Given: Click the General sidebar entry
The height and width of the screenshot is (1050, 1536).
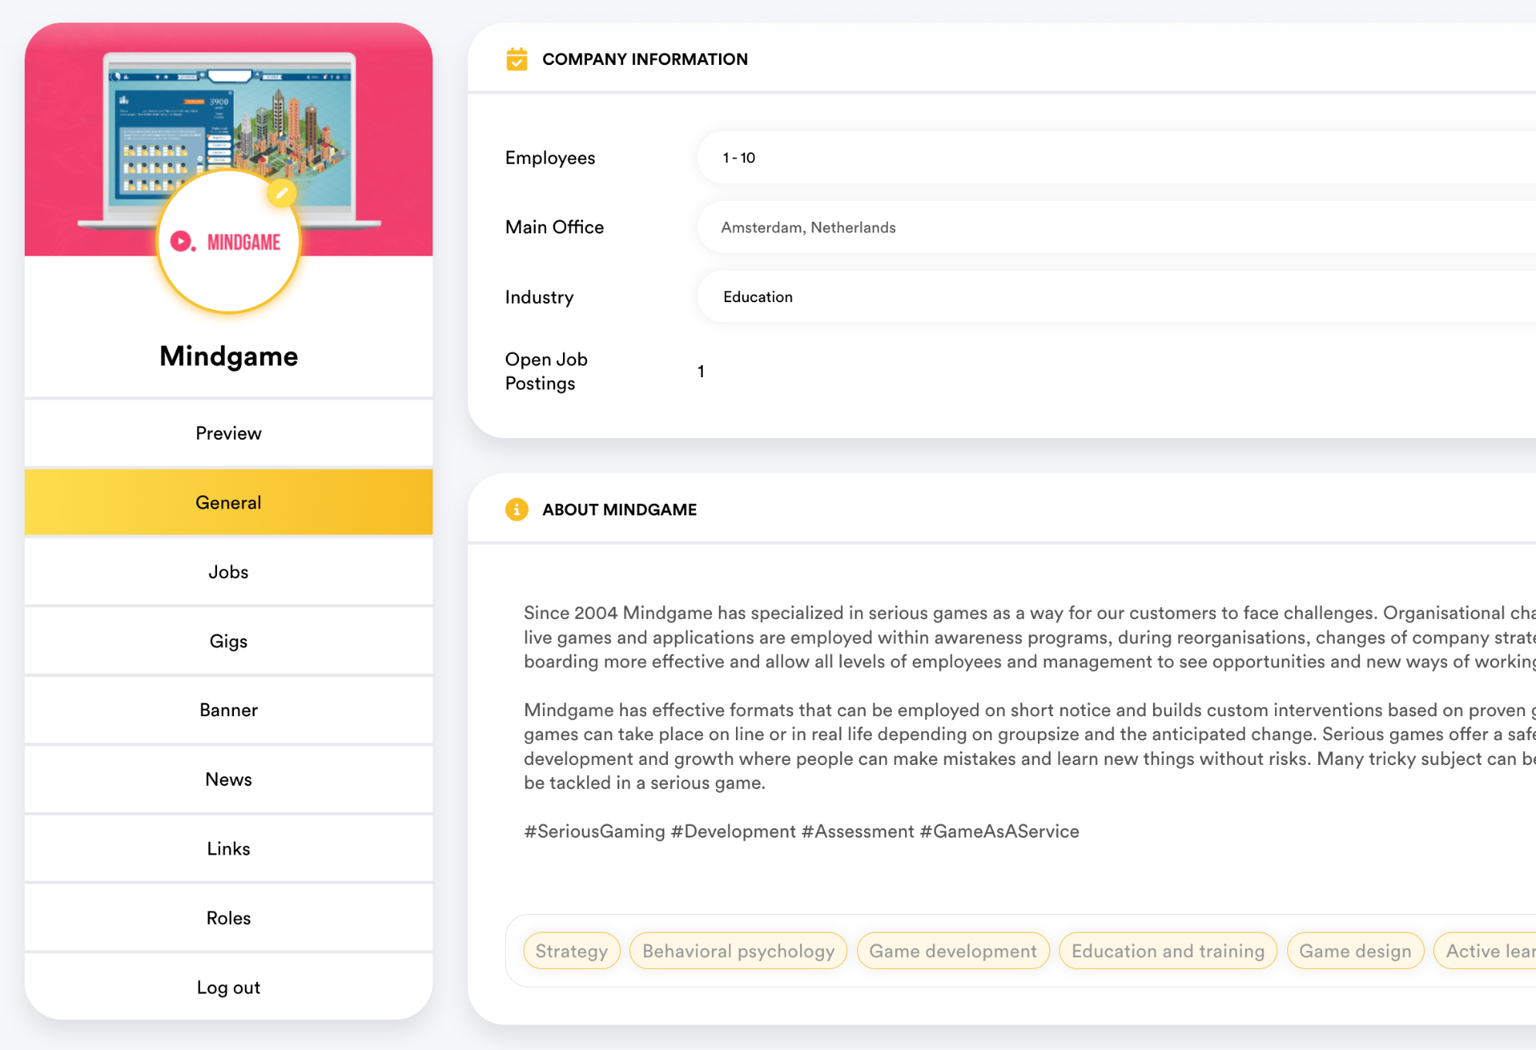Looking at the screenshot, I should (228, 502).
